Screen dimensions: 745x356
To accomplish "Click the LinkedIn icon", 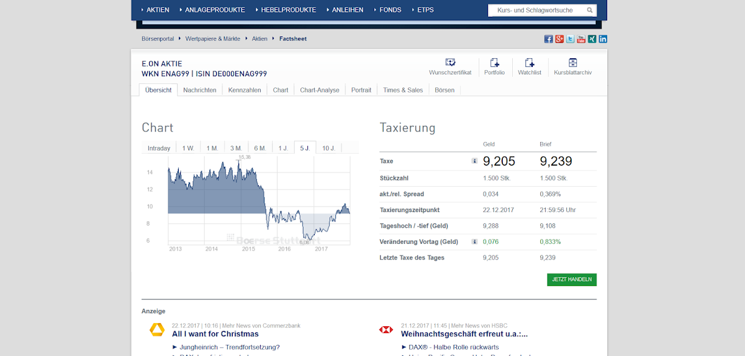I will point(603,39).
